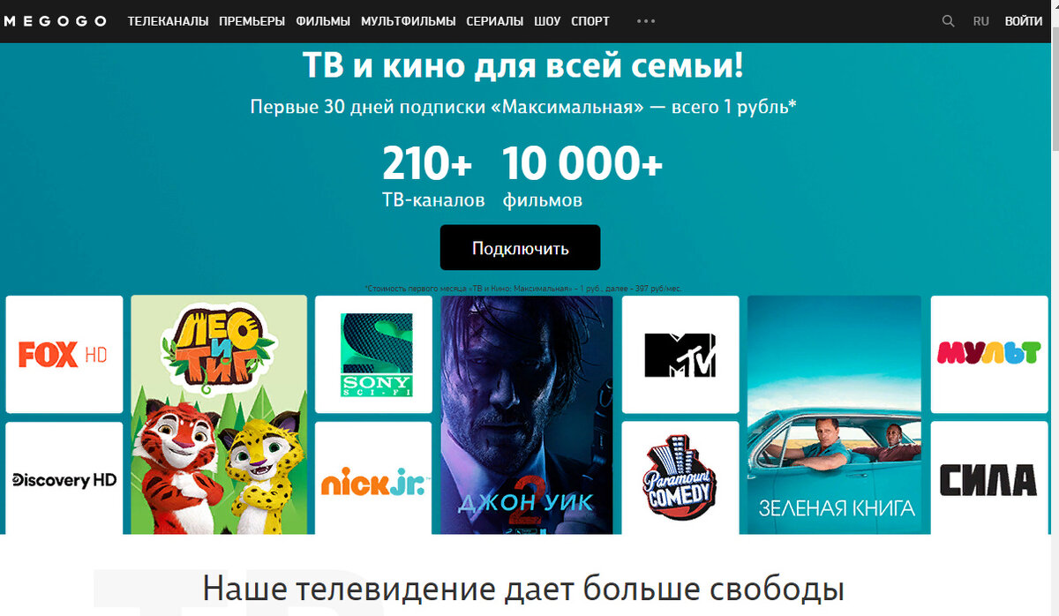Image resolution: width=1059 pixels, height=616 pixels.
Task: Open the FOX HD channel tile
Action: [x=64, y=354]
